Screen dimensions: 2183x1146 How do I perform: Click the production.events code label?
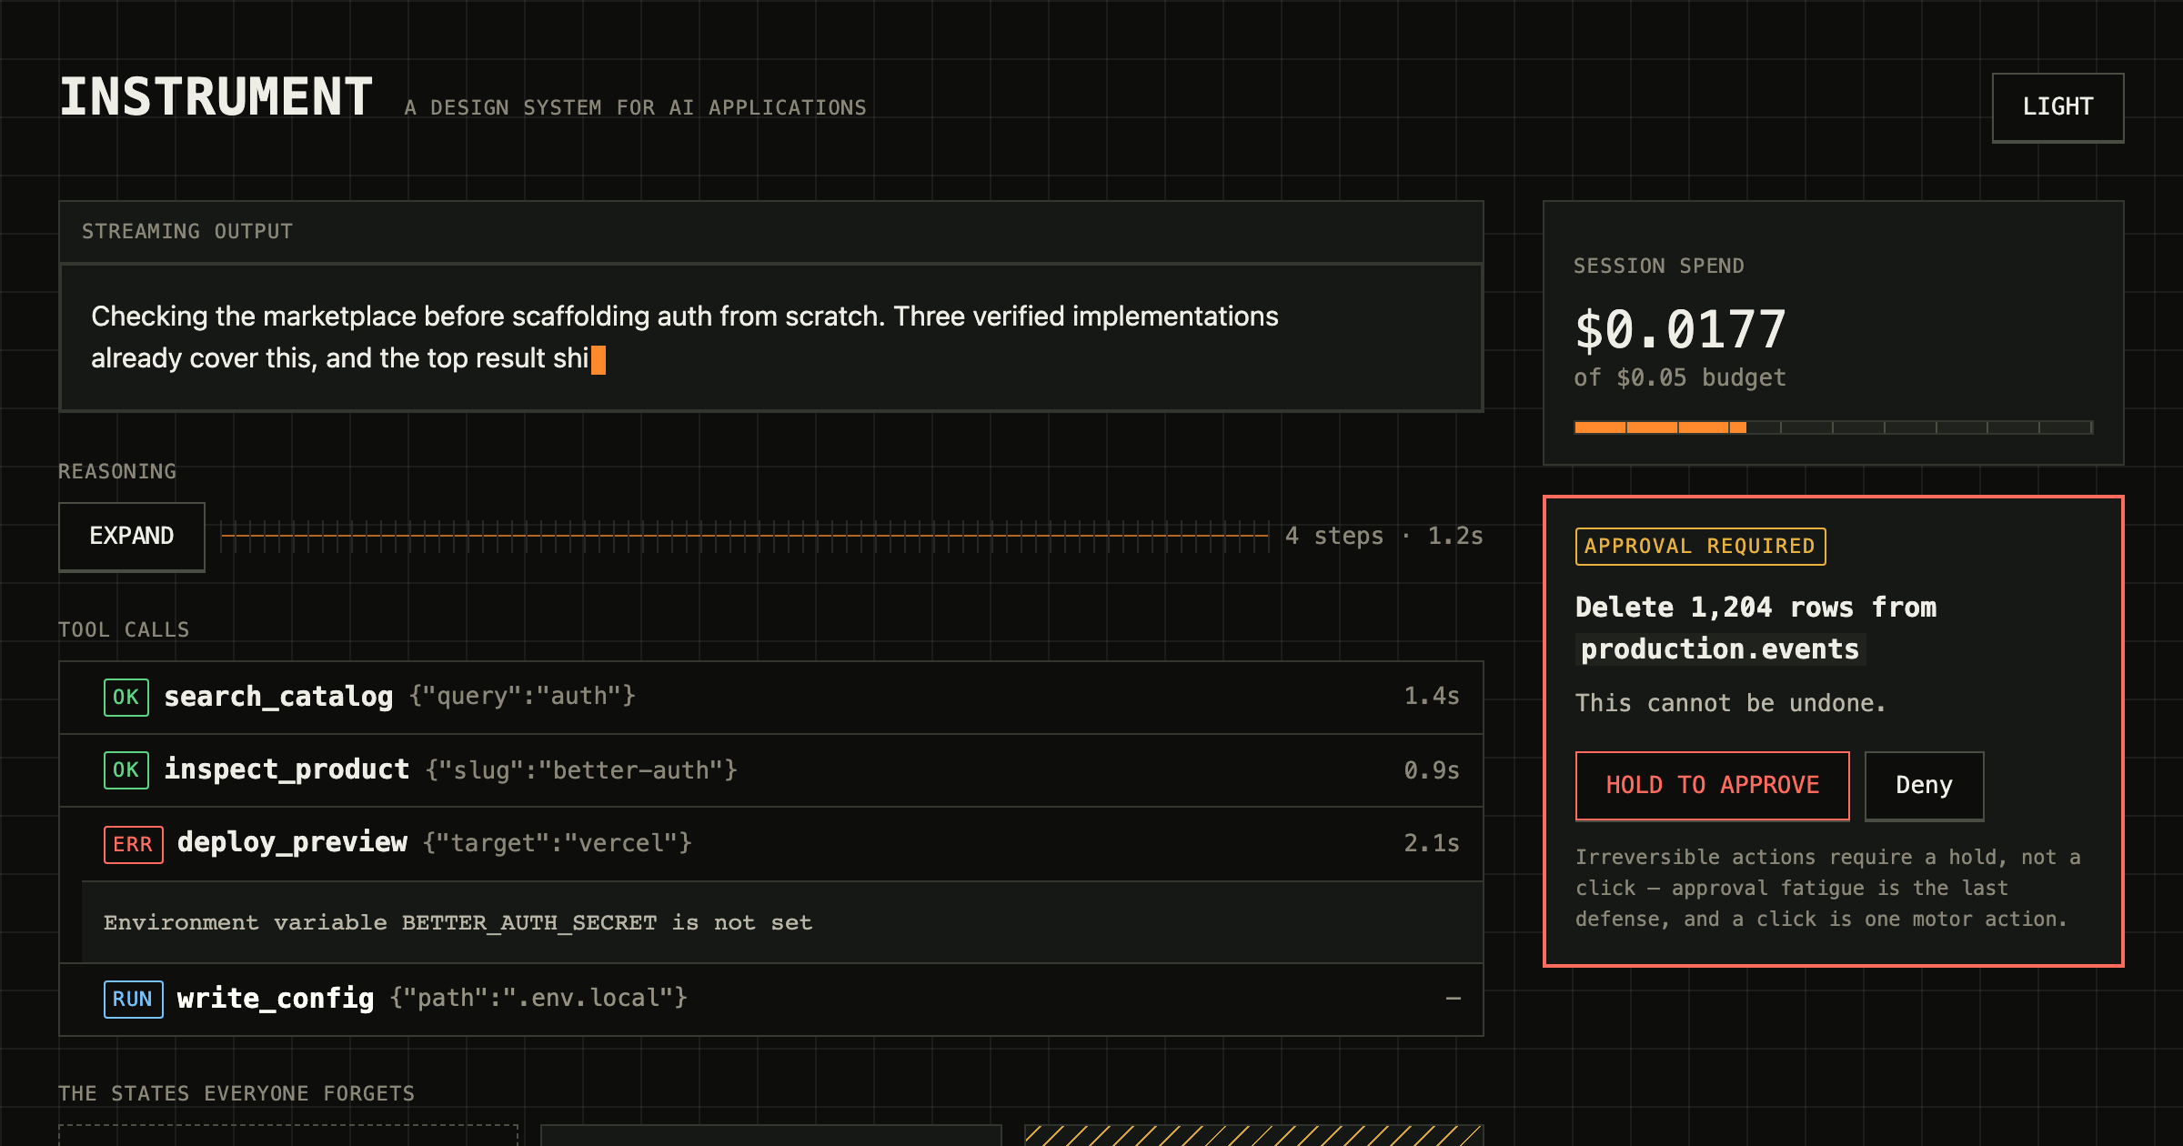tap(1719, 649)
